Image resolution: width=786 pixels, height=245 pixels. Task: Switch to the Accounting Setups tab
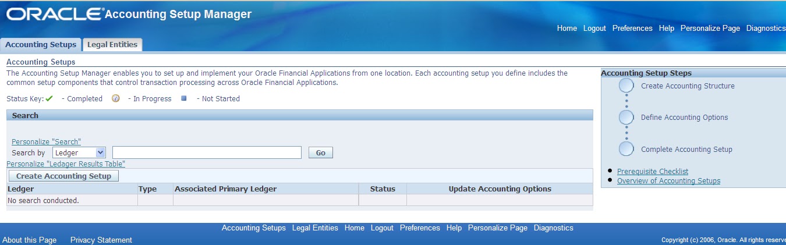click(x=41, y=45)
